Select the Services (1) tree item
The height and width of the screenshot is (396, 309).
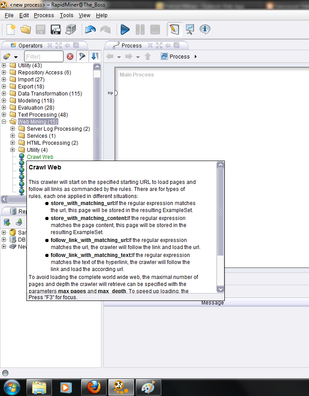41,136
